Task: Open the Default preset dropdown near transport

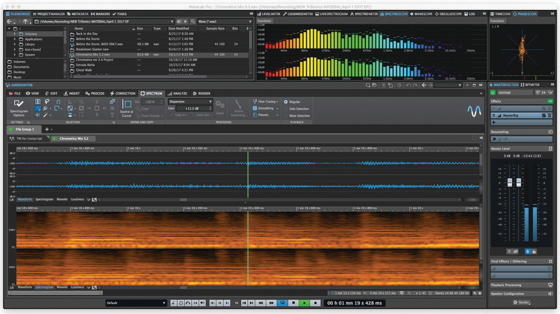Action: coord(136,303)
